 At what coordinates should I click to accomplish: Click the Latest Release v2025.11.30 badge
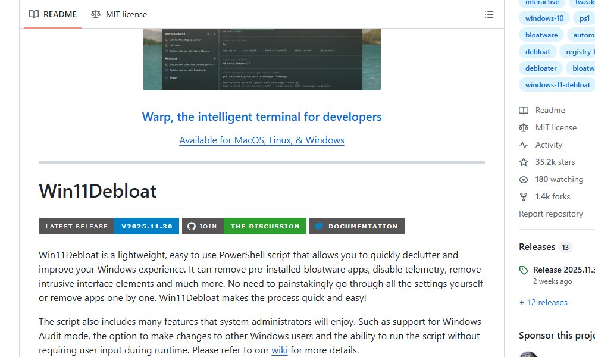pos(108,226)
